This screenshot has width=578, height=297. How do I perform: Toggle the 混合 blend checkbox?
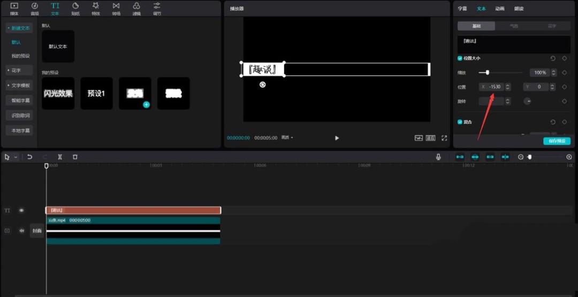[x=460, y=122]
